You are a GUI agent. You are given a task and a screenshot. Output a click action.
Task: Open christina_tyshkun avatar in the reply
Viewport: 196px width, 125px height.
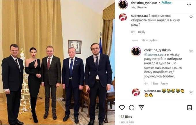click(136, 51)
